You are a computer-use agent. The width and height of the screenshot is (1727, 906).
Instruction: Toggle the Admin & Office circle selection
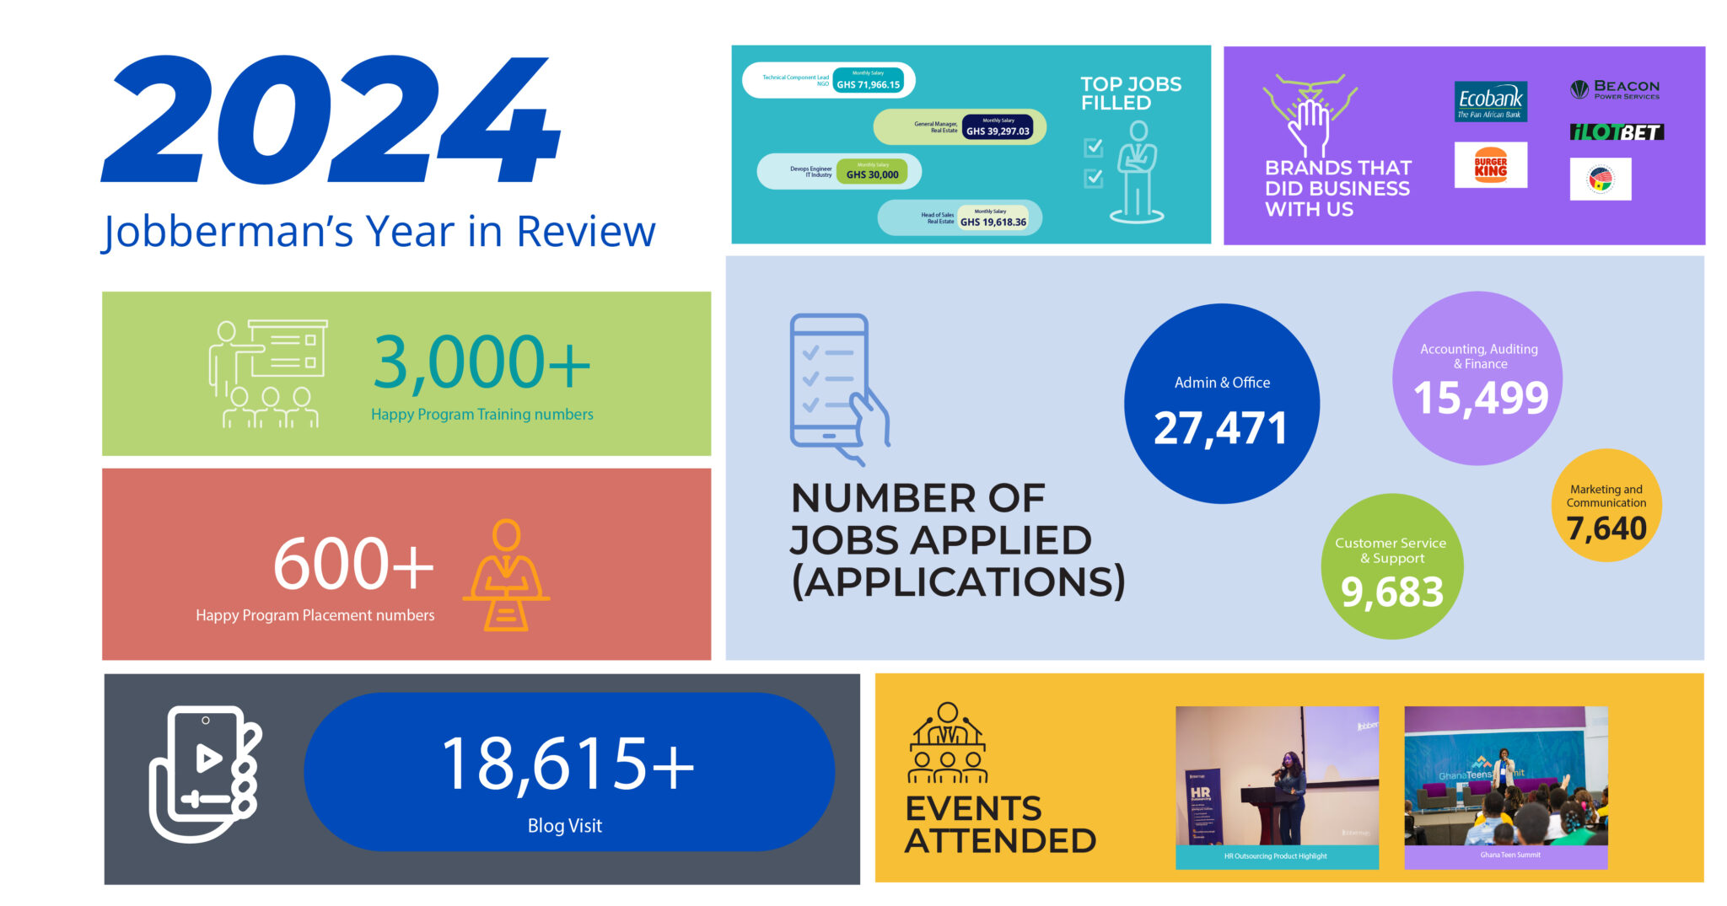[x=1220, y=403]
